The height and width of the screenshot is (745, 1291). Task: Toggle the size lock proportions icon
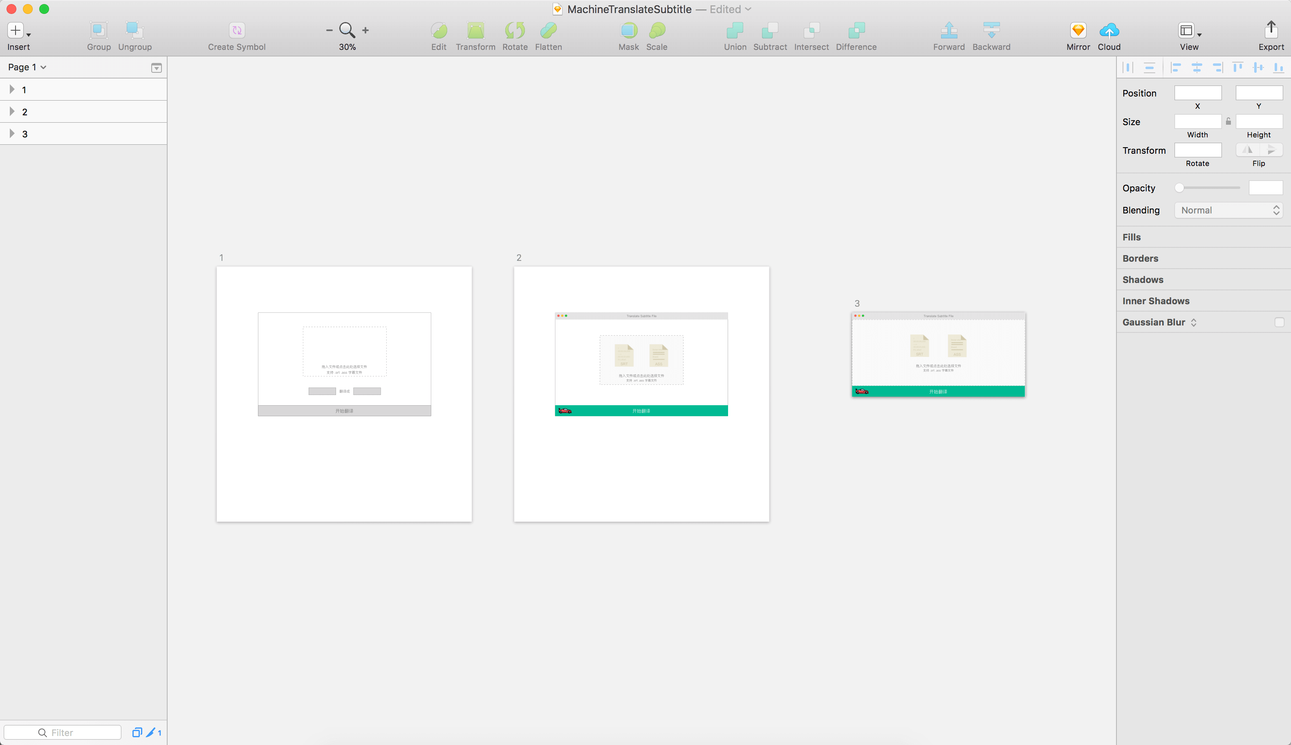[1228, 121]
